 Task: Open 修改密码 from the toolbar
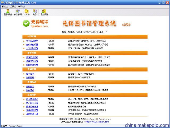[18, 12]
